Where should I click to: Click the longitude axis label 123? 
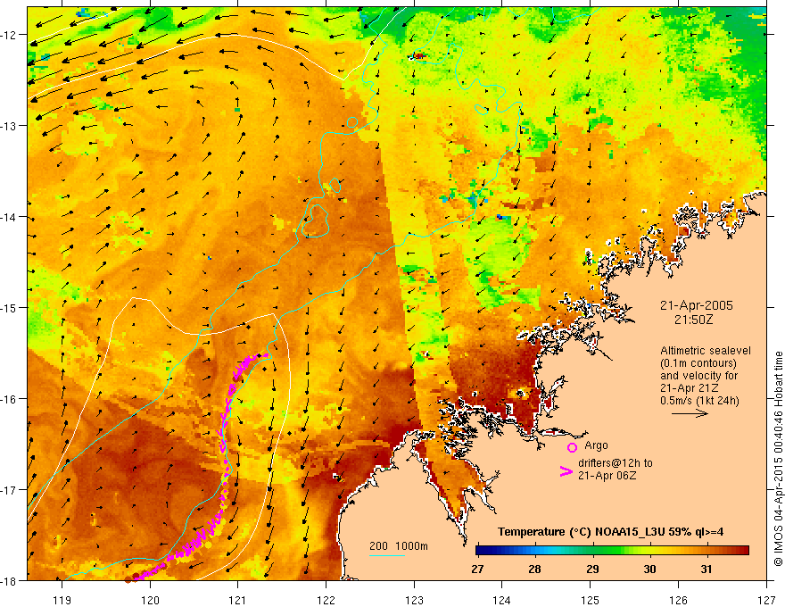coord(414,600)
